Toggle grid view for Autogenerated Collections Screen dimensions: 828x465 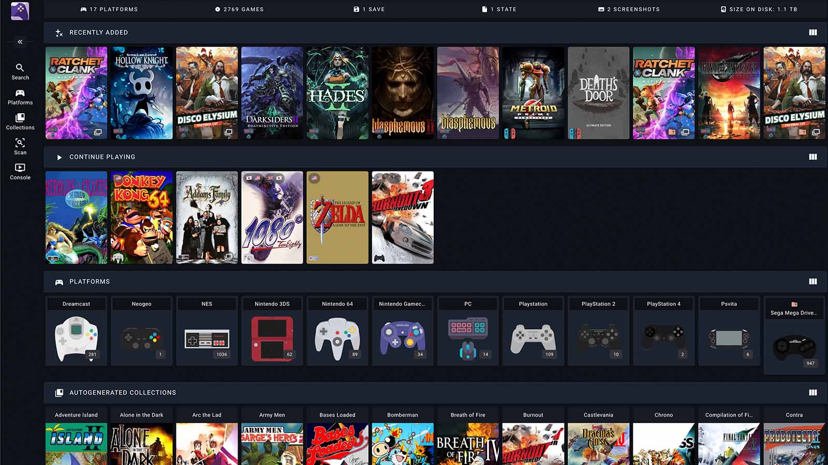(812, 393)
